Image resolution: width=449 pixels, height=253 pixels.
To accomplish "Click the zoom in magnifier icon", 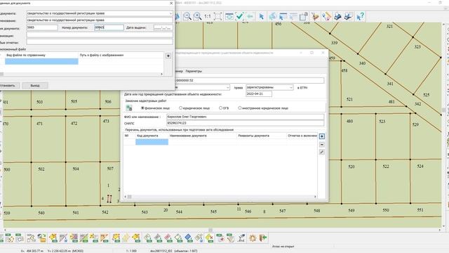I will [197, 16].
